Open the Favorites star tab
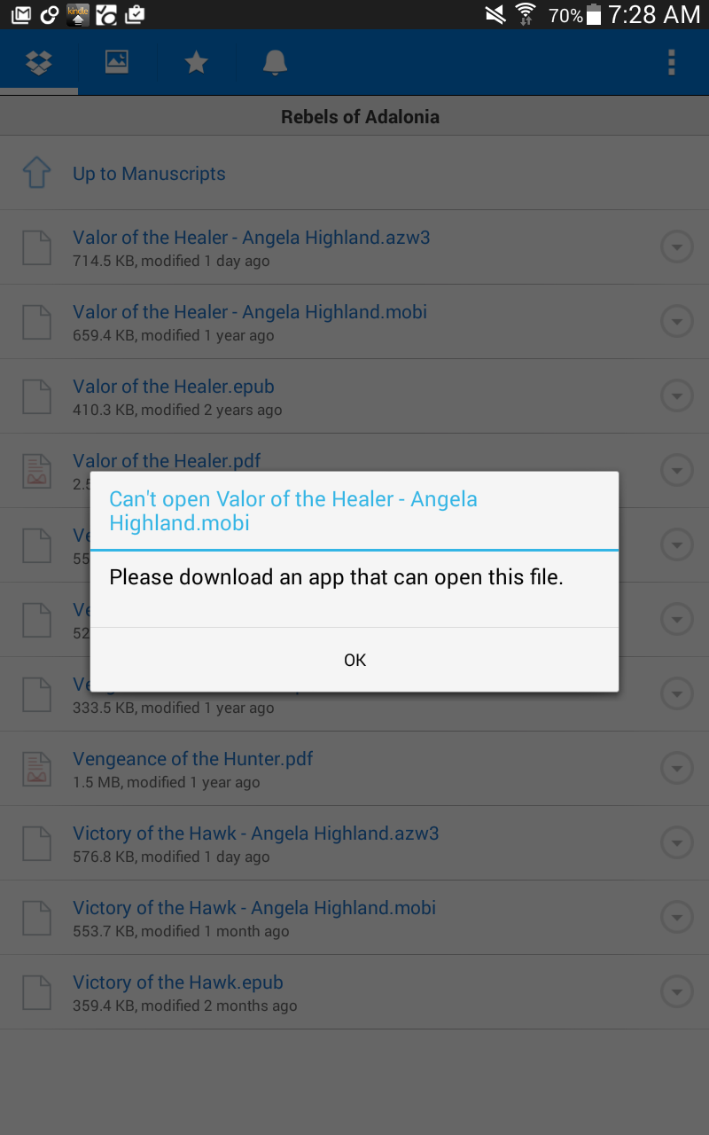709x1135 pixels. pyautogui.click(x=196, y=63)
